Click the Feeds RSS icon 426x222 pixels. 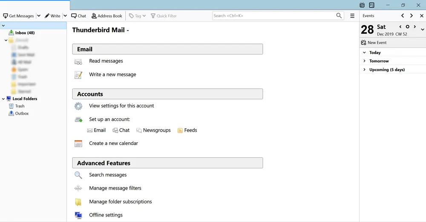(x=180, y=130)
